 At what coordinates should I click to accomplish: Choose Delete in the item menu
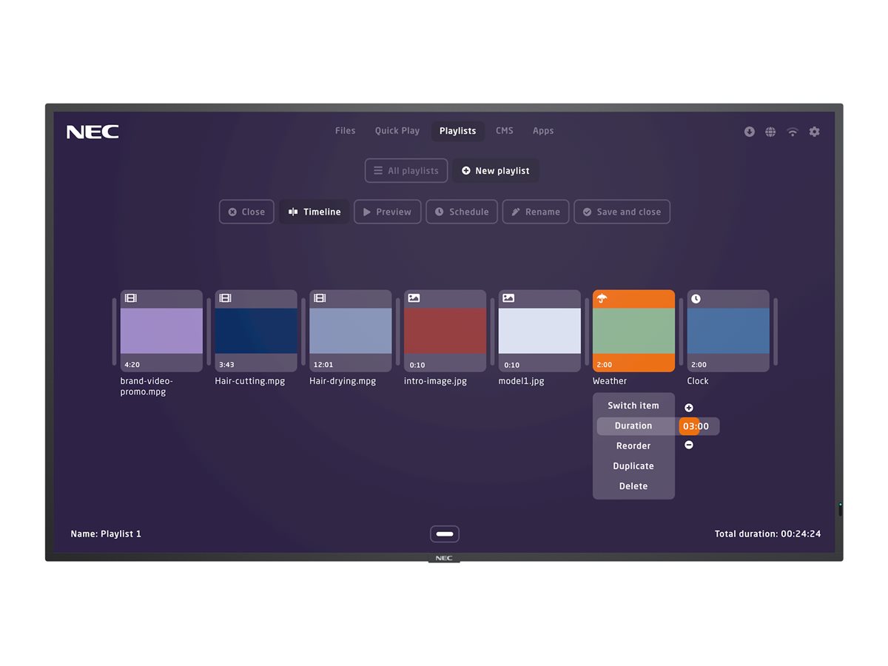click(633, 486)
